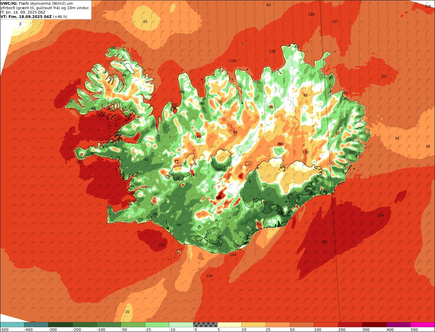This screenshot has width=435, height=332.
Task: Click the '191' value near Langjökull
Action: coord(194,175)
